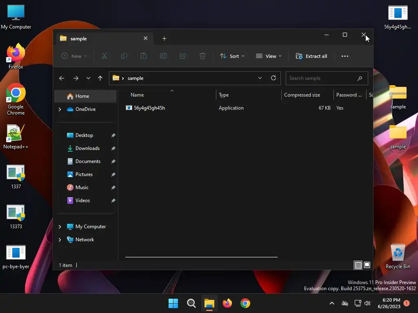Open the Sort dropdown

coord(232,56)
